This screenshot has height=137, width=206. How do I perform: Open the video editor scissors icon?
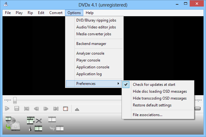pos(35,124)
